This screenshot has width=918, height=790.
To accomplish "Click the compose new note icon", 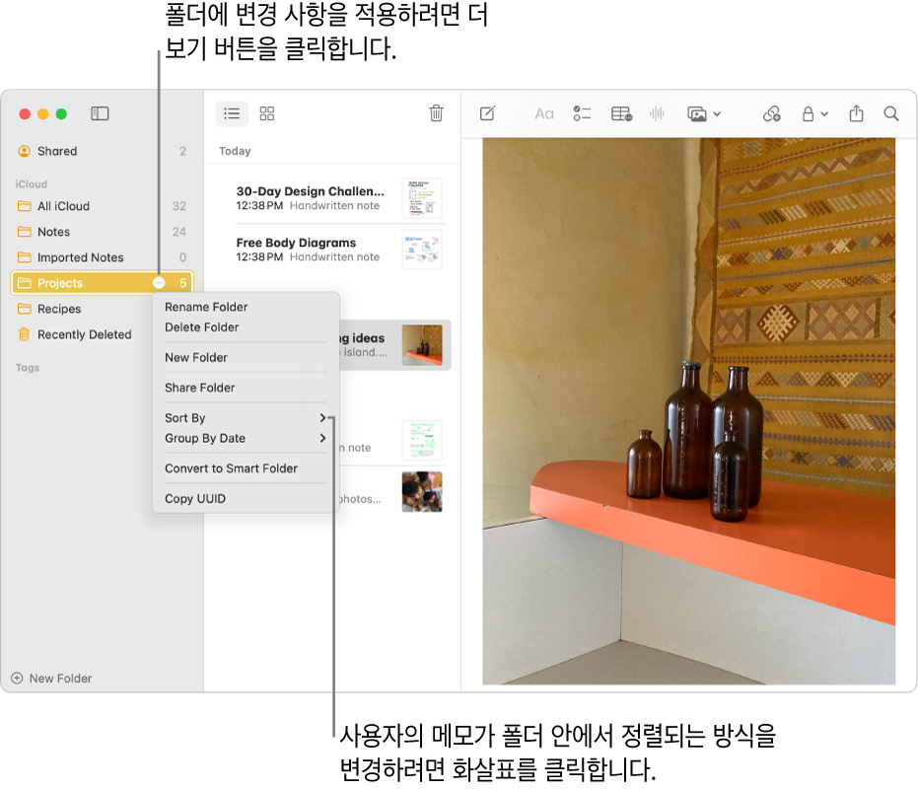I will coord(487,113).
